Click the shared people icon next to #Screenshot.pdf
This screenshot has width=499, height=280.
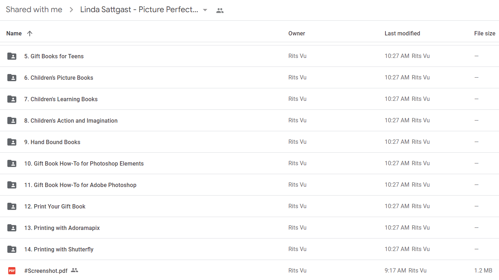pos(75,270)
